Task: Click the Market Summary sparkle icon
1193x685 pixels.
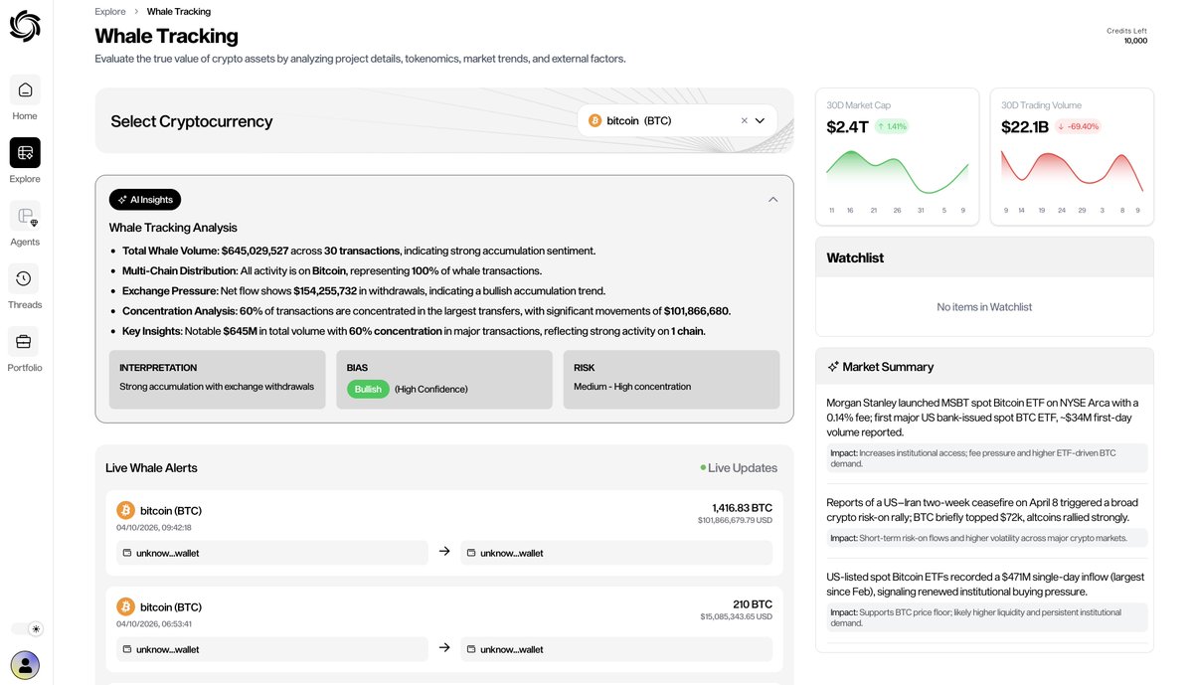Action: point(833,367)
